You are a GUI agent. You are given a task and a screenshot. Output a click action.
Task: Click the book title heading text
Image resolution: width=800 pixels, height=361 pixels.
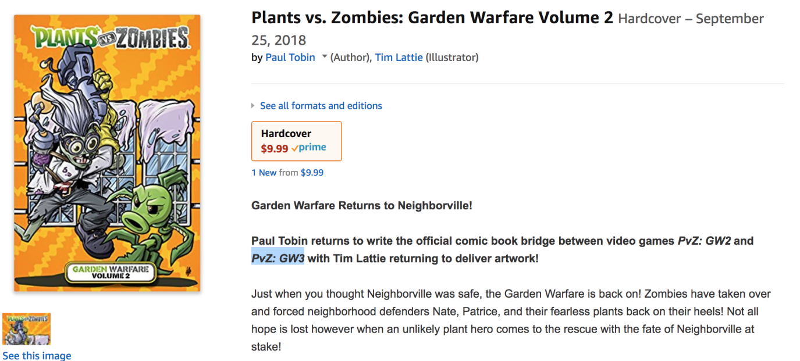coord(432,18)
